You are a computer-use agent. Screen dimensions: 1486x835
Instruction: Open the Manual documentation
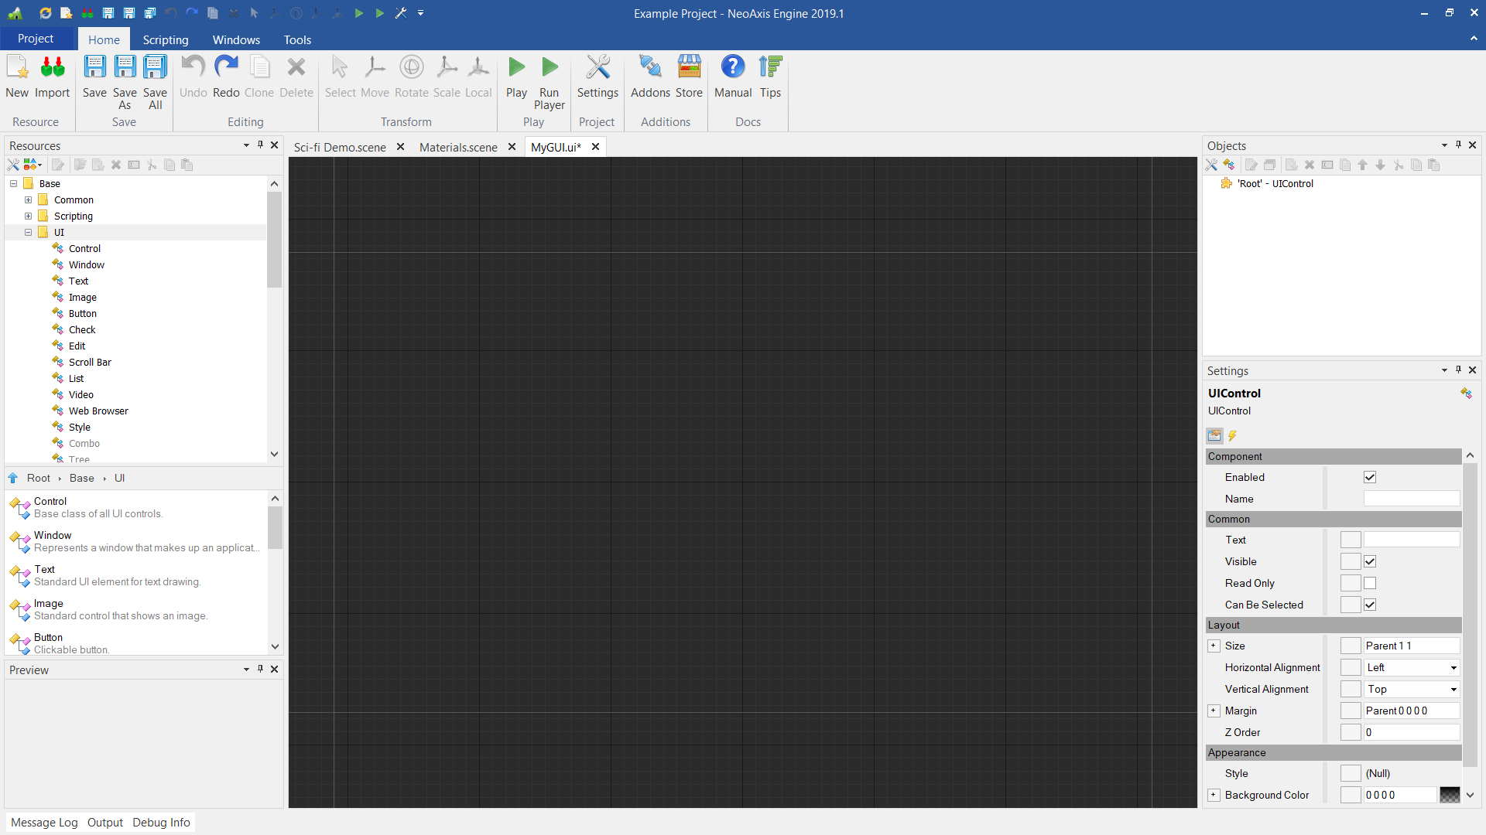point(733,75)
